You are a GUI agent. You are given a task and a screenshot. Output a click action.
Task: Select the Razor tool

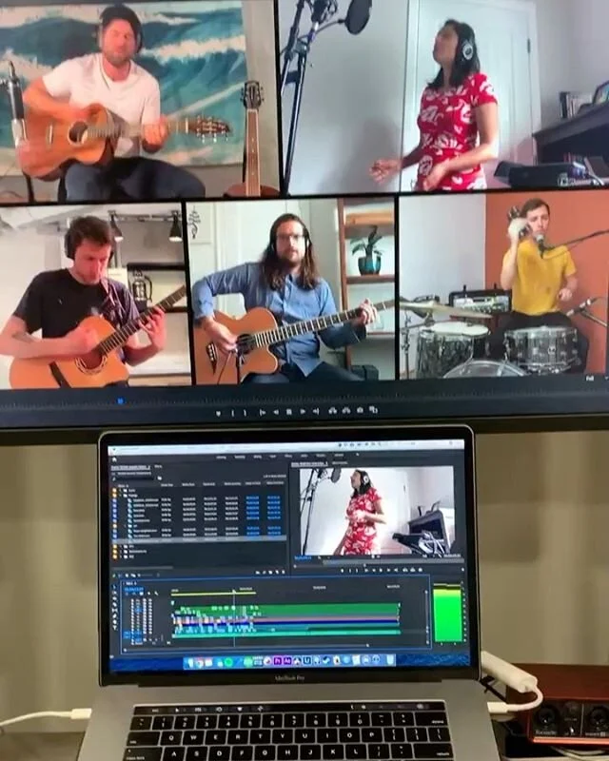pyautogui.click(x=114, y=604)
